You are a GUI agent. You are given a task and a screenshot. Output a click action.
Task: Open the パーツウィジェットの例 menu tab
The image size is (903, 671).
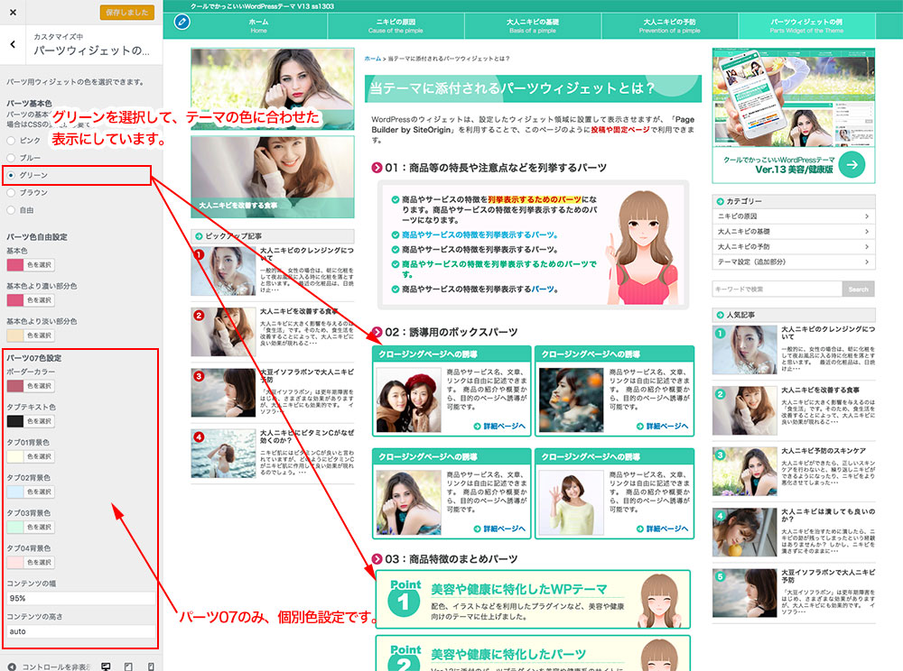click(806, 25)
